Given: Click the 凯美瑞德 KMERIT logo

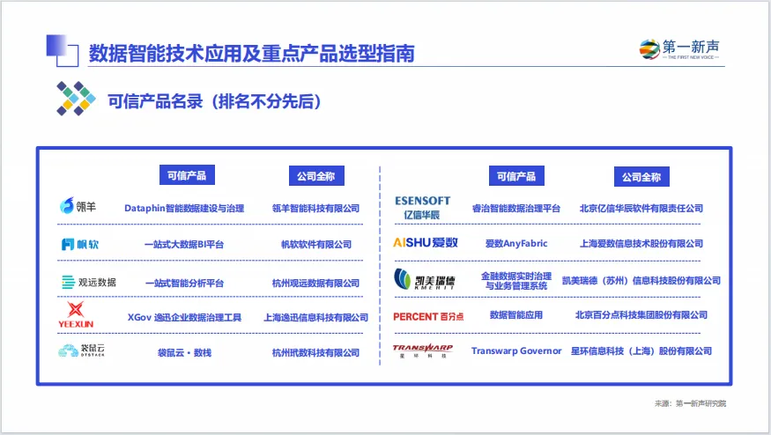Looking at the screenshot, I should (425, 279).
